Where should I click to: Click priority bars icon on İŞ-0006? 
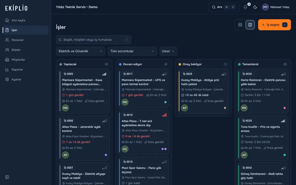105,121
